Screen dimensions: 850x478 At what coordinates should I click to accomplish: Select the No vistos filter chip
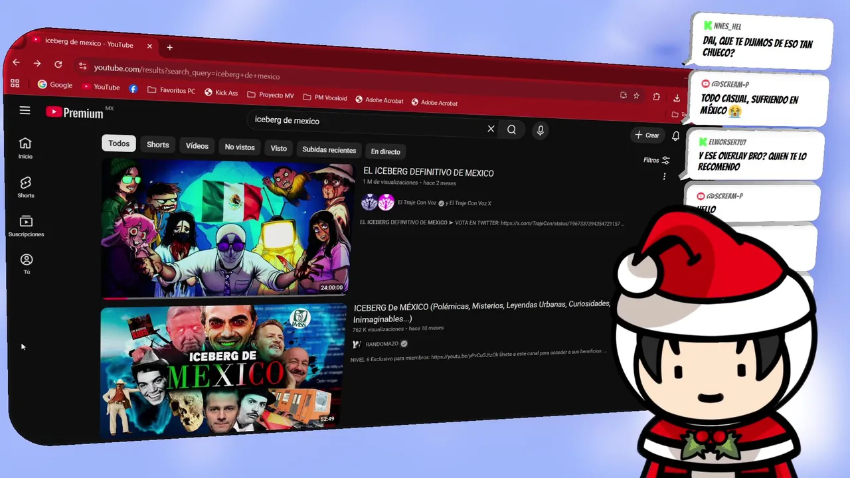(x=240, y=147)
